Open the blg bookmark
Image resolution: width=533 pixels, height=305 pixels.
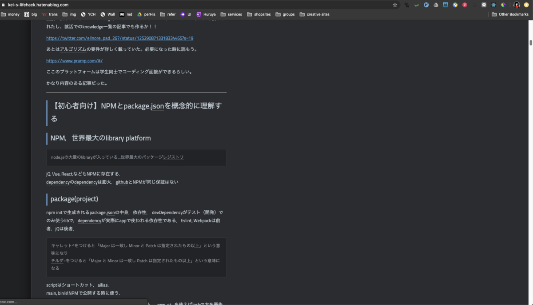31,14
